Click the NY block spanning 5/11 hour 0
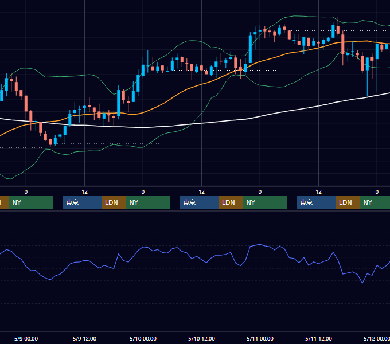 click(x=264, y=202)
